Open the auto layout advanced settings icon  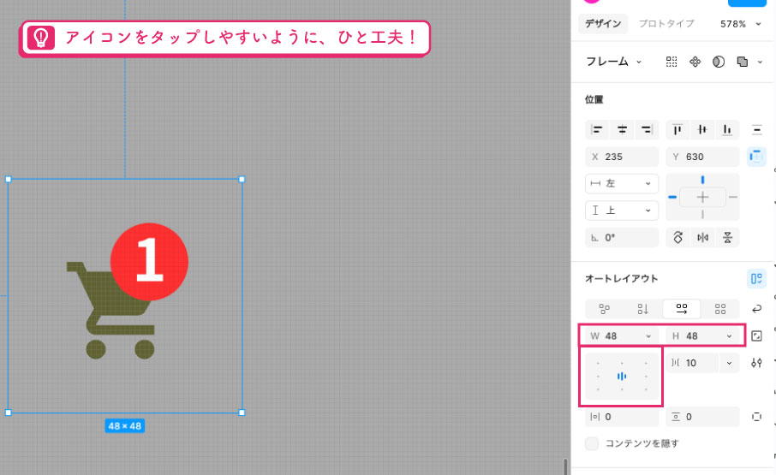pos(756,363)
